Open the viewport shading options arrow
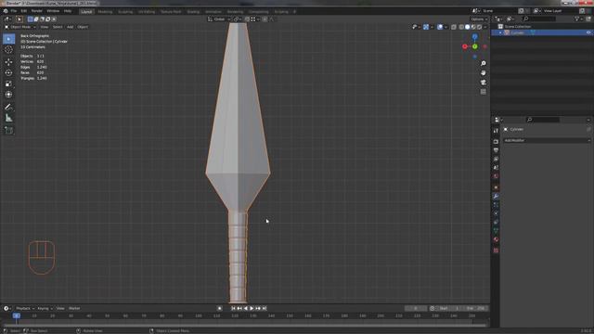594x334 pixels. (x=485, y=27)
